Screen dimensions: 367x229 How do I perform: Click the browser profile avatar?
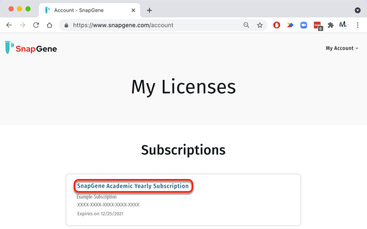343,25
